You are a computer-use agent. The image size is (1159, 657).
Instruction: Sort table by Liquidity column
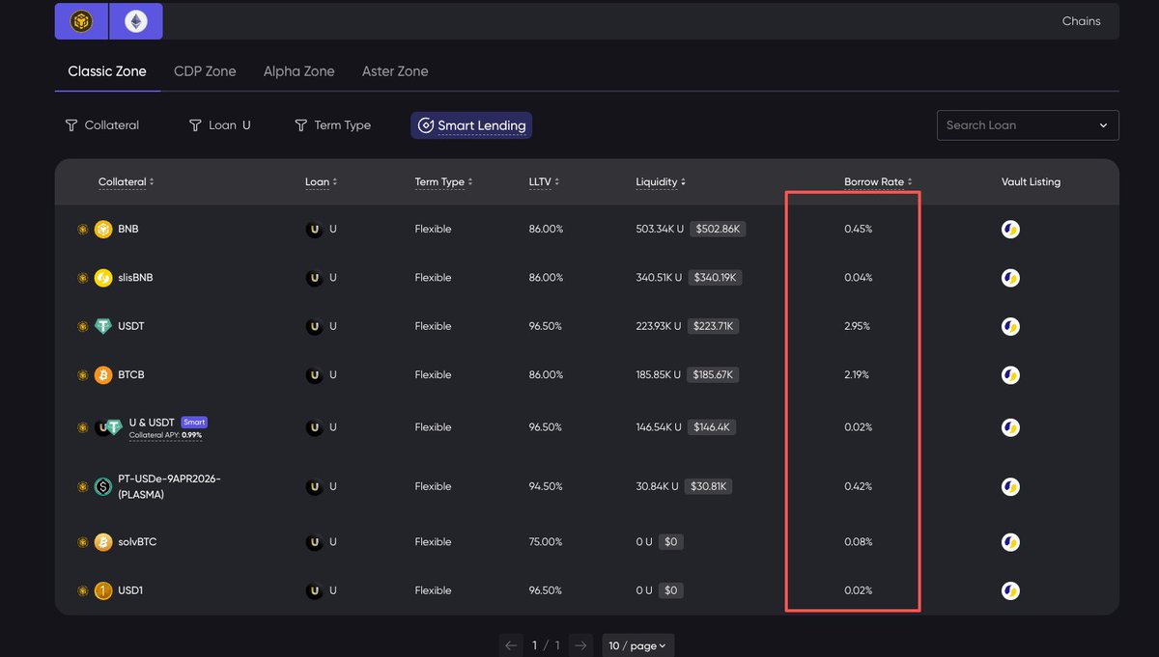(661, 182)
